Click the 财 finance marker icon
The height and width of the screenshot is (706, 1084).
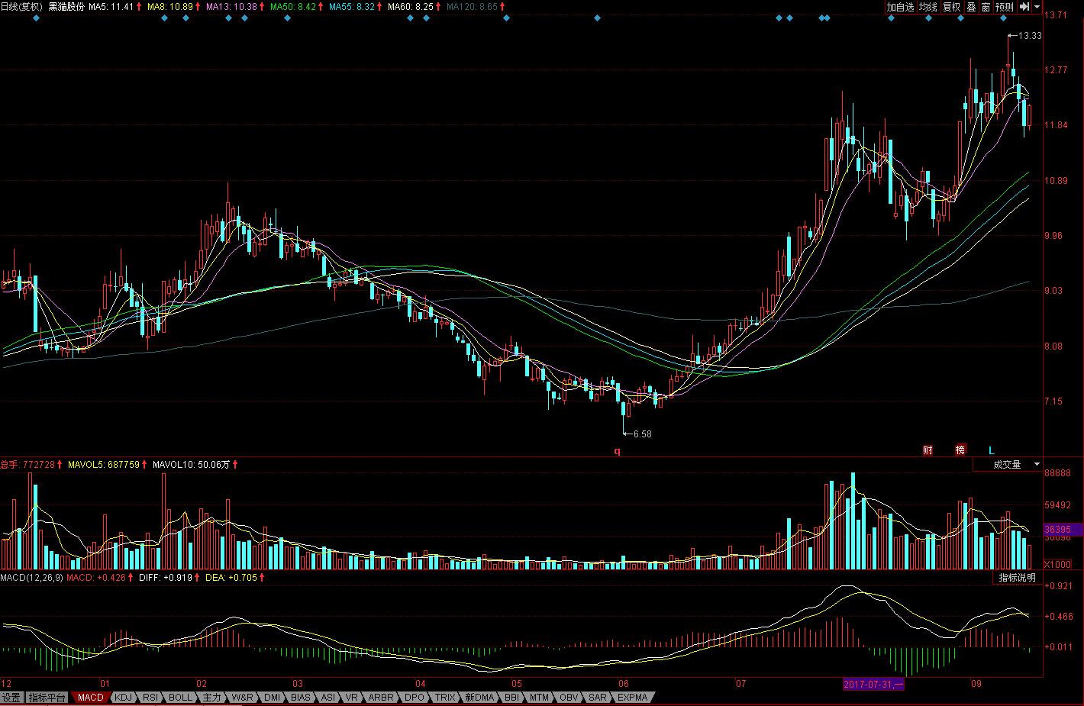(x=928, y=450)
